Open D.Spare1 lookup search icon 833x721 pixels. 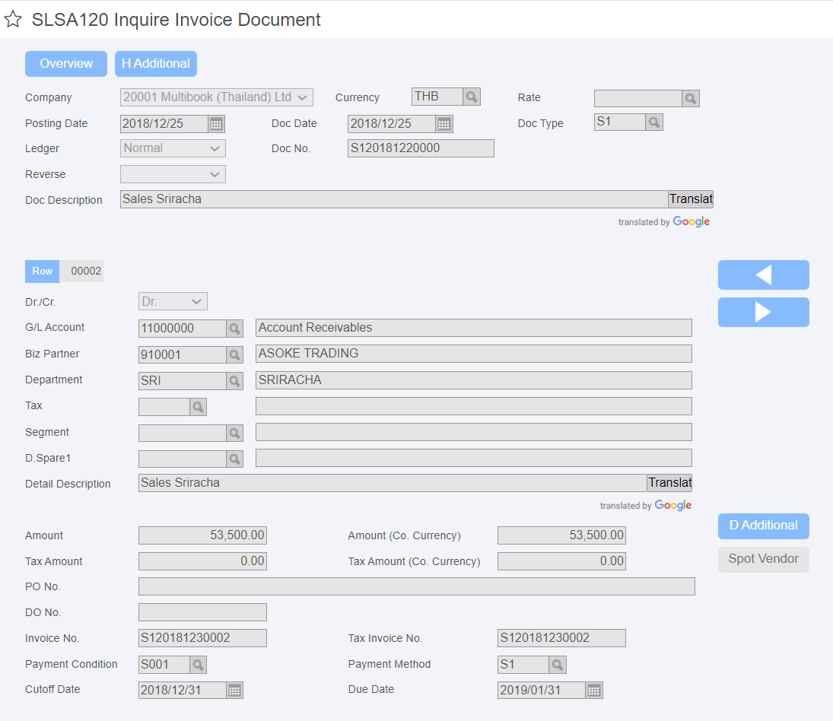click(234, 459)
